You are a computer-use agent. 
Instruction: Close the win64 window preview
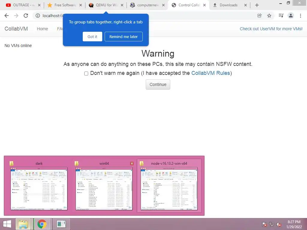point(132,164)
